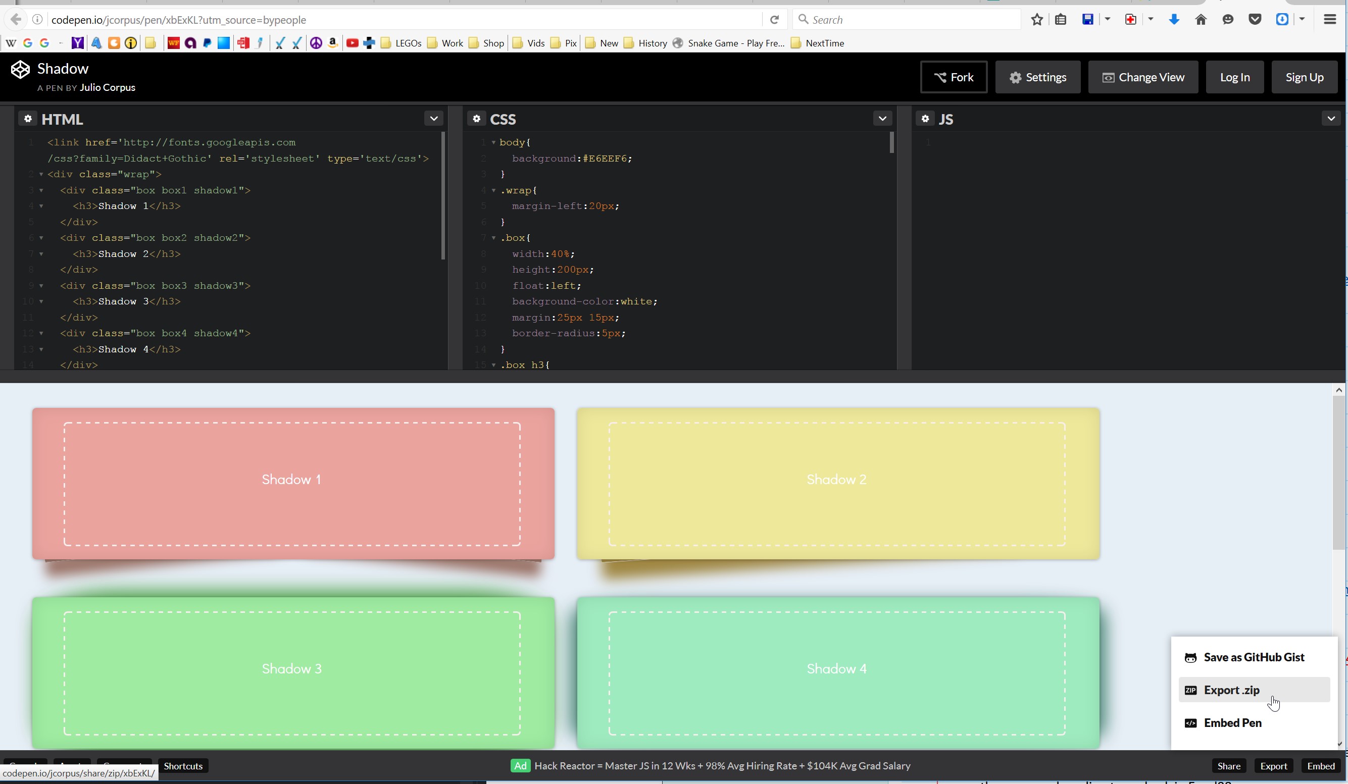
Task: Open CSS editor settings gear
Action: [477, 119]
